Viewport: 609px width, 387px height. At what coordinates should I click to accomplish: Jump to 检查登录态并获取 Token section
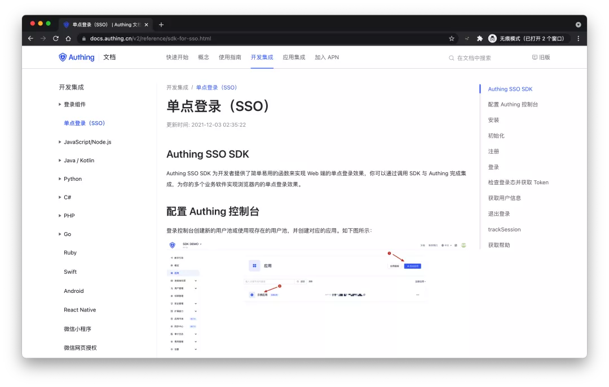click(518, 183)
